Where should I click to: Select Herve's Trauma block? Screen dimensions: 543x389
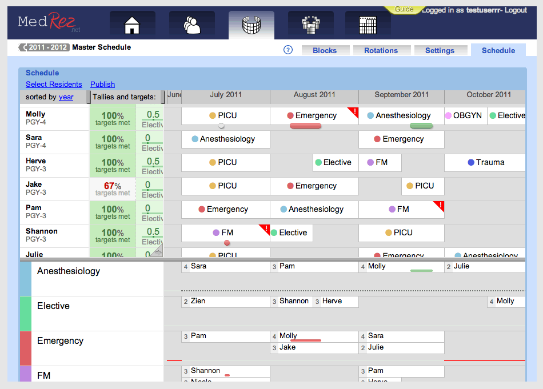click(485, 163)
